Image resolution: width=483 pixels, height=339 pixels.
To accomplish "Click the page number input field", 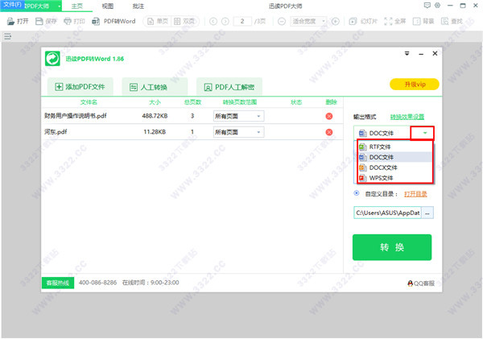I will [x=242, y=21].
